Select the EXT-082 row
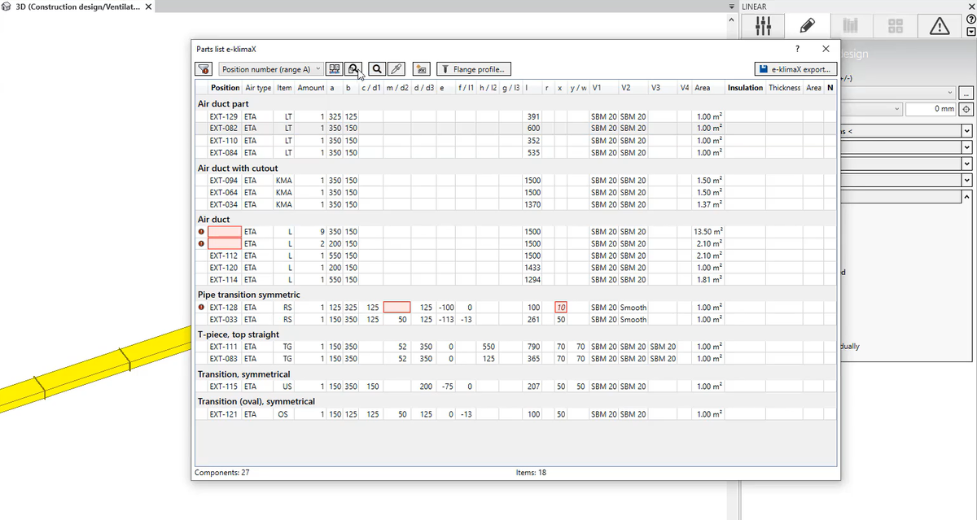 tap(516, 129)
